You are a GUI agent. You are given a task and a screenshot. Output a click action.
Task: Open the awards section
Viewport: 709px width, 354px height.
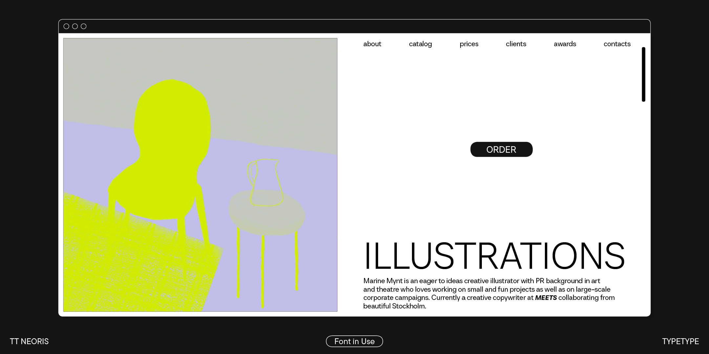pos(565,44)
